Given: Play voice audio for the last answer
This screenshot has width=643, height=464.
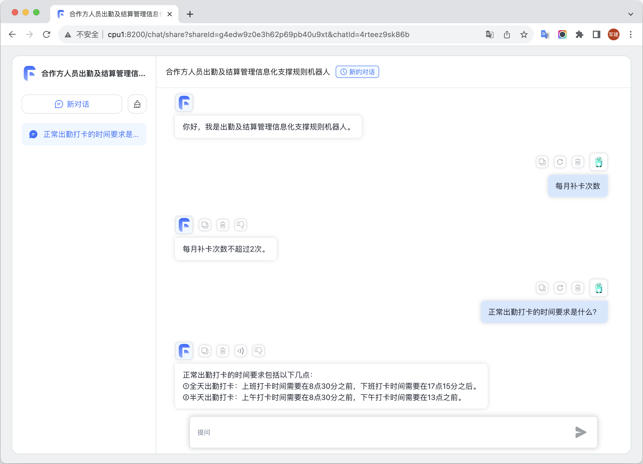Looking at the screenshot, I should [240, 351].
